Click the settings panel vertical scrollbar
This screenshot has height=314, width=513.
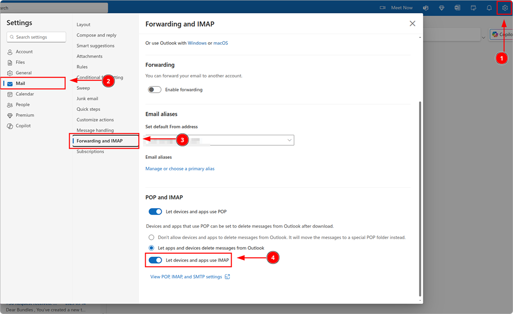coord(420,199)
